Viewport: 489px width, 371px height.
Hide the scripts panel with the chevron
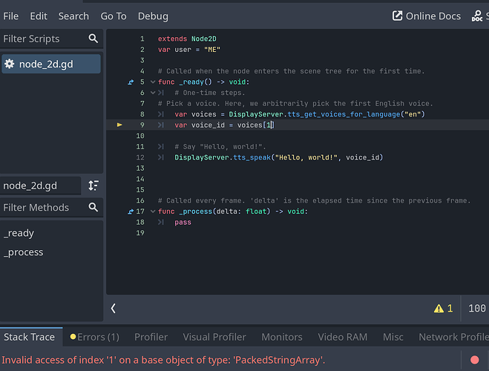(x=114, y=308)
